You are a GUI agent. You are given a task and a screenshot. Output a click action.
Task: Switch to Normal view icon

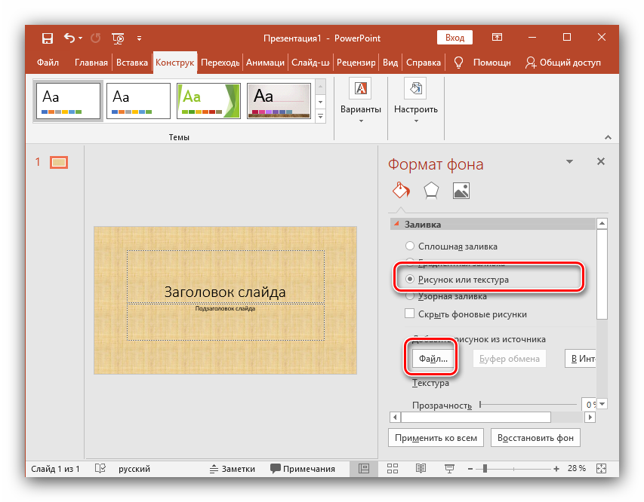click(364, 468)
